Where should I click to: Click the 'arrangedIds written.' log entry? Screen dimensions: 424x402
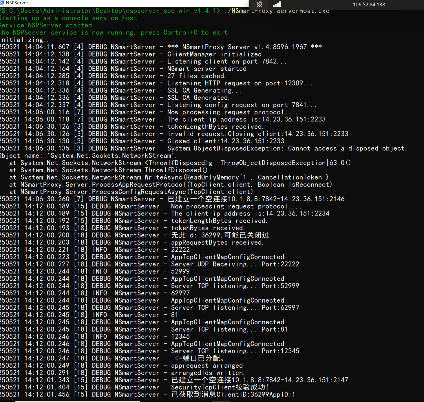[123, 373]
